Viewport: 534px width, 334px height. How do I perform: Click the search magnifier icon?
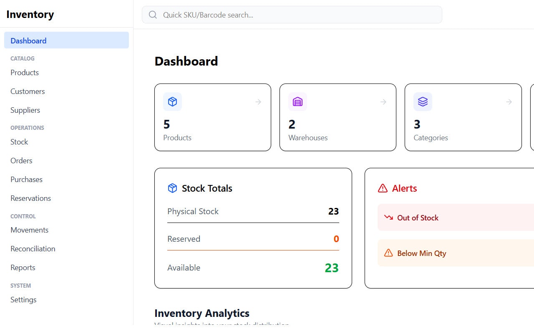pos(153,15)
